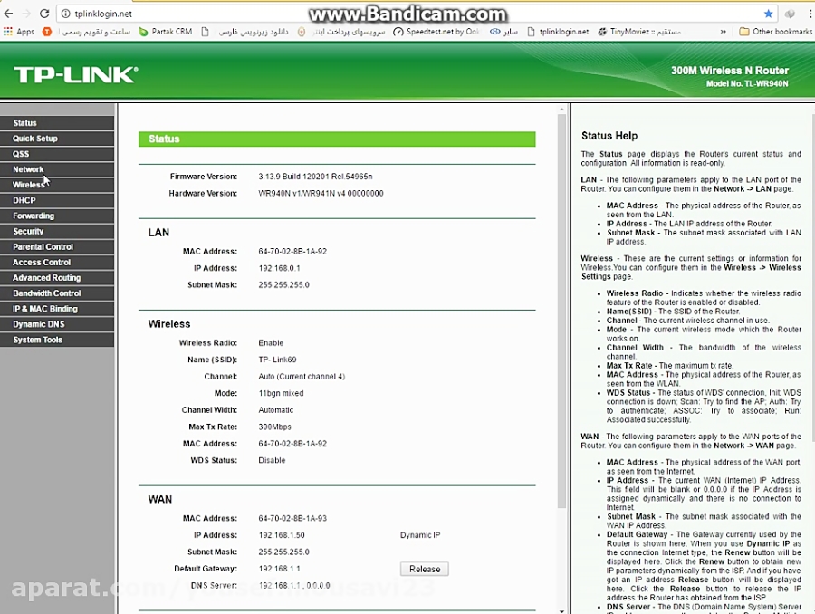Image resolution: width=815 pixels, height=614 pixels.
Task: Open the Forwarding menu
Action: pos(57,216)
